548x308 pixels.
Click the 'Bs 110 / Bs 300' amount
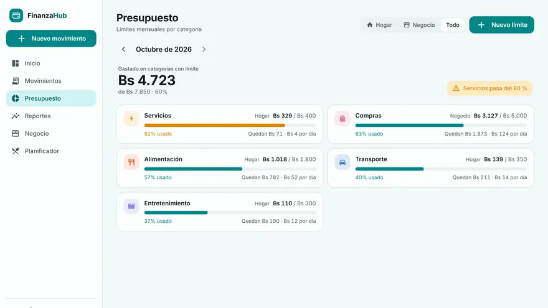(x=295, y=203)
